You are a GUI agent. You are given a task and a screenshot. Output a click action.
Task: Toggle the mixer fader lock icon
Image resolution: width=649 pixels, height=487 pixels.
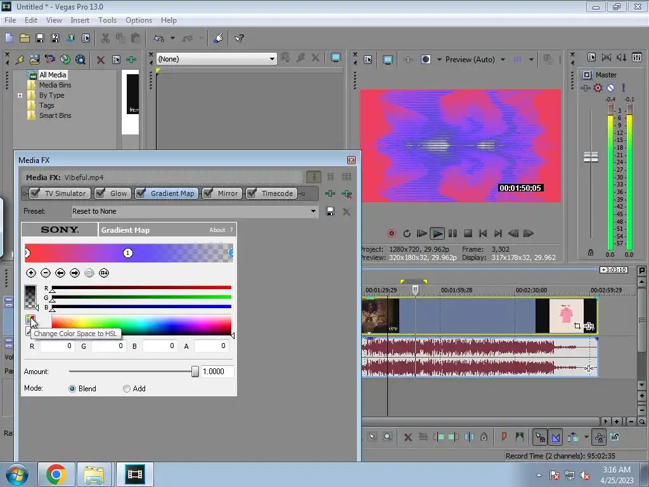(591, 252)
